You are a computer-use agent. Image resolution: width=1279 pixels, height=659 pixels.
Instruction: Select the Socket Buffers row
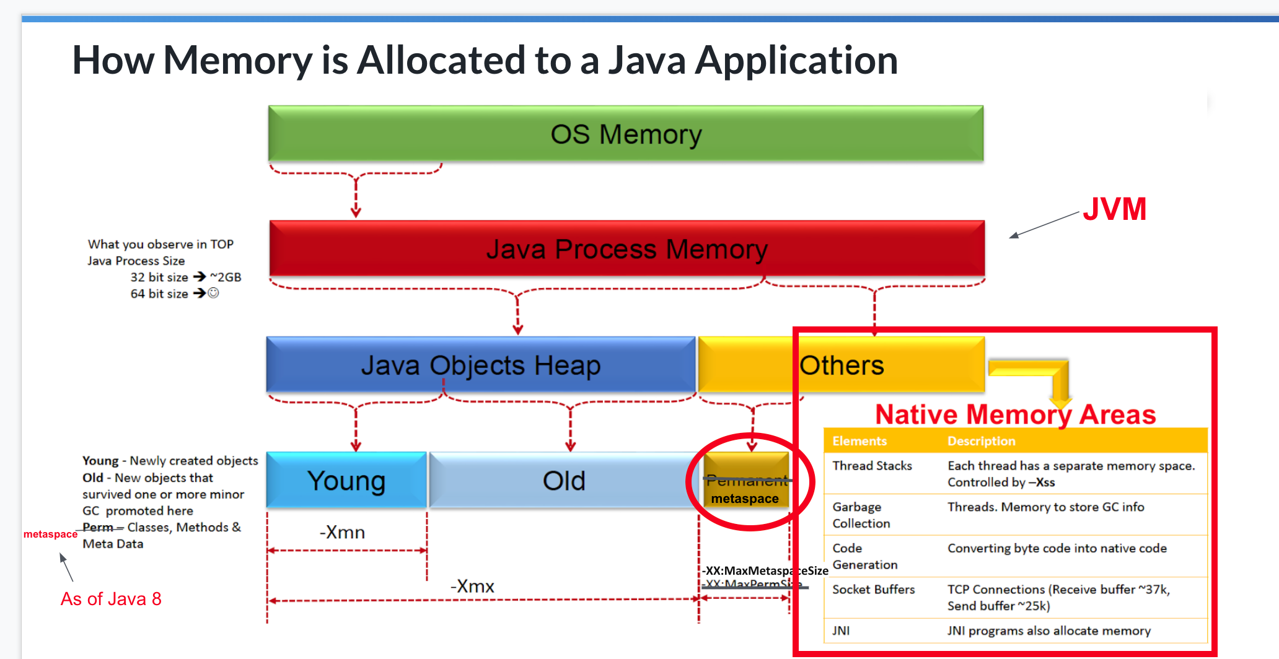click(1016, 598)
